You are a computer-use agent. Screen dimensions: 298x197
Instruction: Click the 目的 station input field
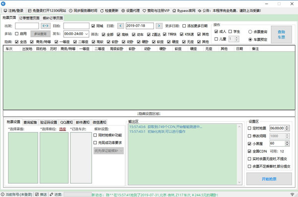[x=76, y=26]
